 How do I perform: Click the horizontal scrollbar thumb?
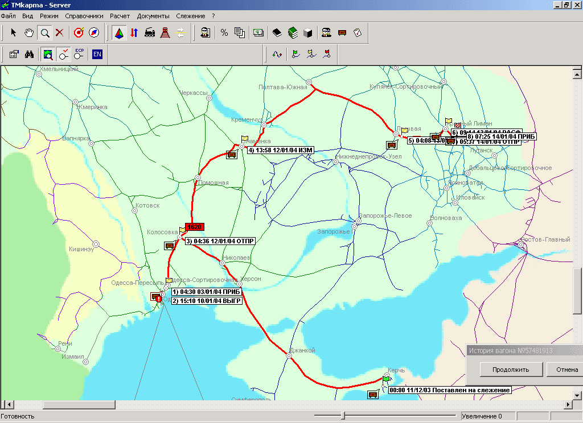[x=79, y=404]
